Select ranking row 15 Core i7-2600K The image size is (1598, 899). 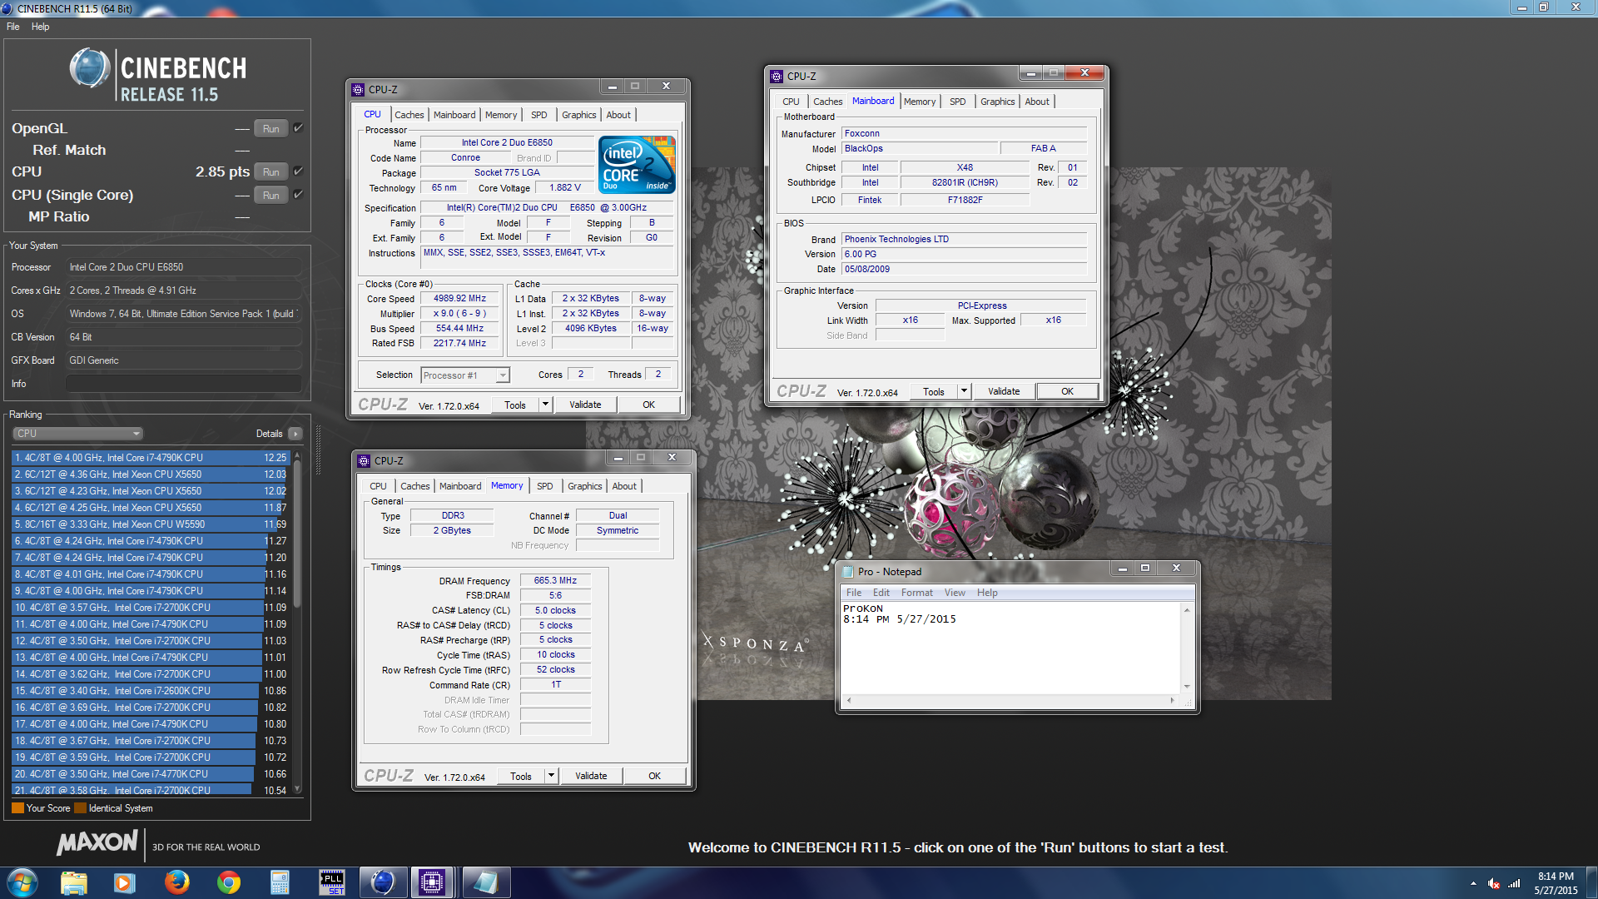pyautogui.click(x=151, y=691)
